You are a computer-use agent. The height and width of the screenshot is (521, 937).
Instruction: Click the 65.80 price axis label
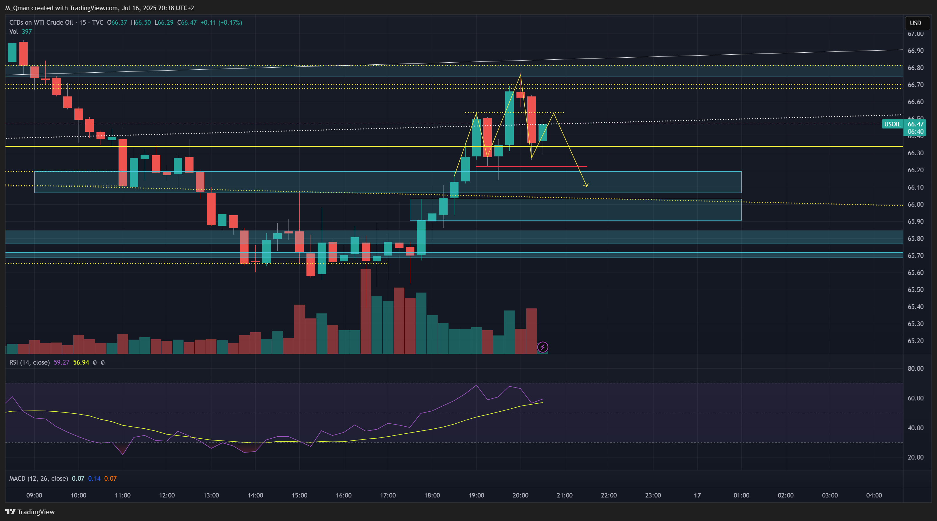pos(915,238)
